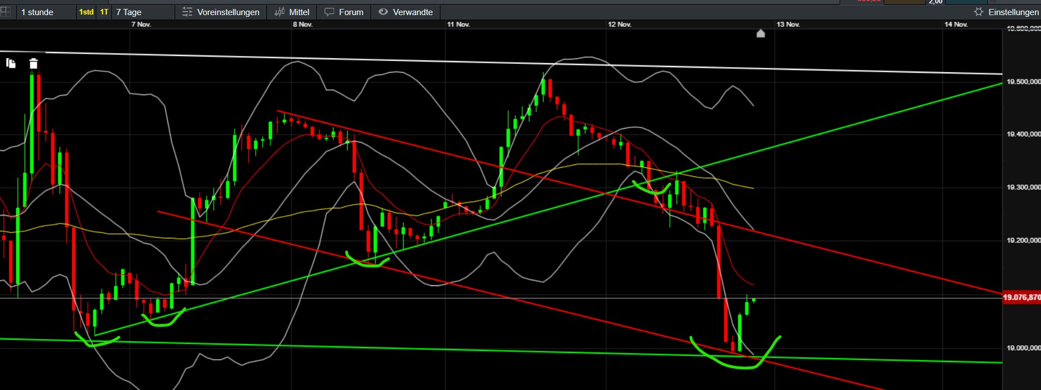Click the Verwandte eye icon
The image size is (1041, 390).
383,12
